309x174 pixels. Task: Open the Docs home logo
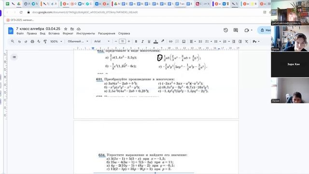click(11, 31)
